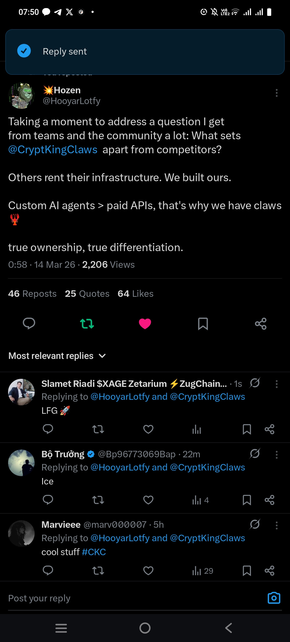The width and height of the screenshot is (290, 642).
Task: Share Marvieee's reply
Action: [269, 570]
